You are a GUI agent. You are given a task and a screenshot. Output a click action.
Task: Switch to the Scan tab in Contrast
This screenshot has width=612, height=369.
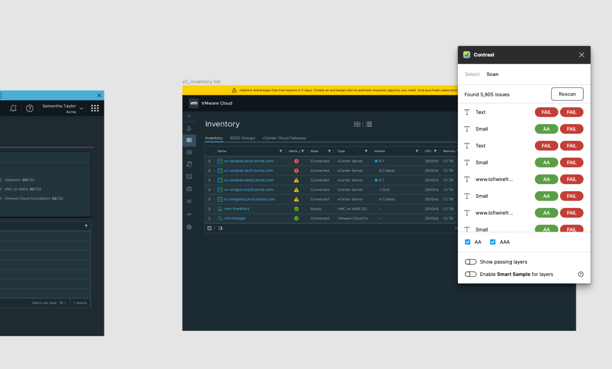point(492,74)
